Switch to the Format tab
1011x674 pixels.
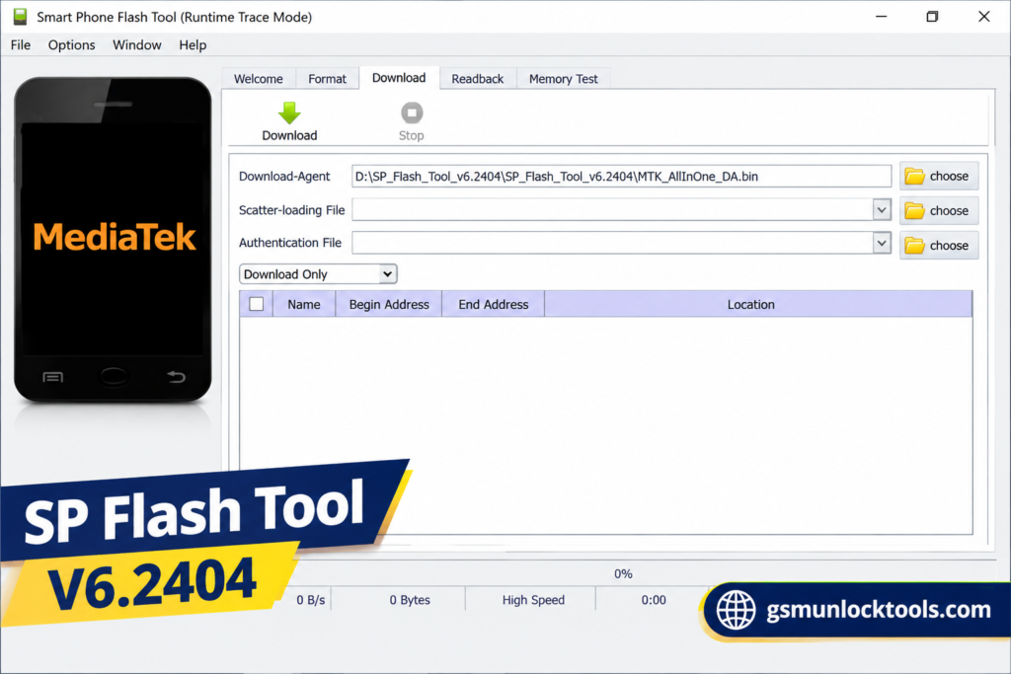click(327, 79)
